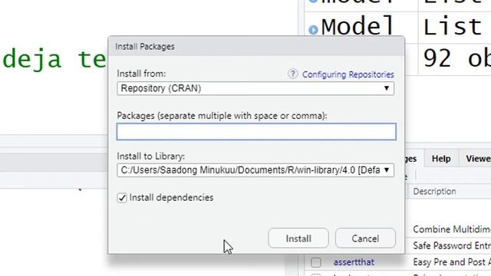Image resolution: width=491 pixels, height=276 pixels.
Task: Switch to the Viewer tab
Action: pos(478,159)
